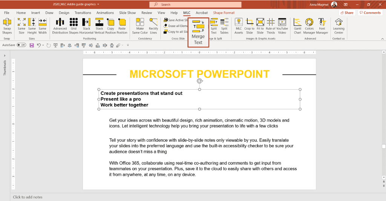The image size is (386, 201).
Task: Open the Shape Format tab
Action: coord(224,13)
